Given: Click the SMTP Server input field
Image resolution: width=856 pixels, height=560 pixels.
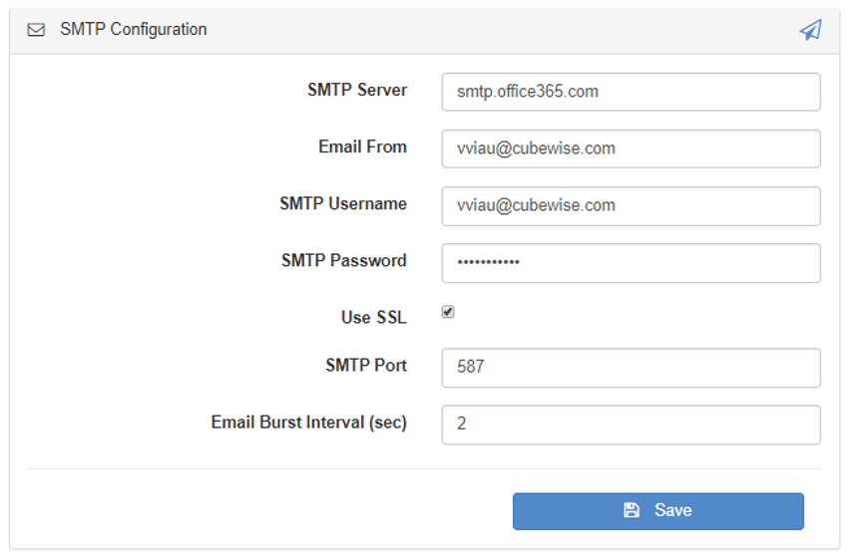Looking at the screenshot, I should point(631,92).
